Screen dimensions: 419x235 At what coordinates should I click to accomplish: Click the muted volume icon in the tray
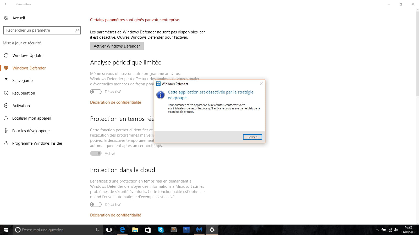coord(396,230)
